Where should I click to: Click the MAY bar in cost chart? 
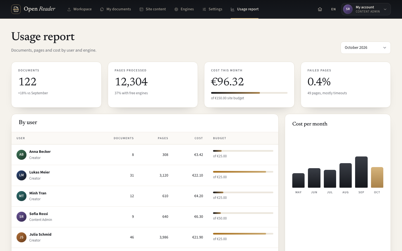pos(298,180)
